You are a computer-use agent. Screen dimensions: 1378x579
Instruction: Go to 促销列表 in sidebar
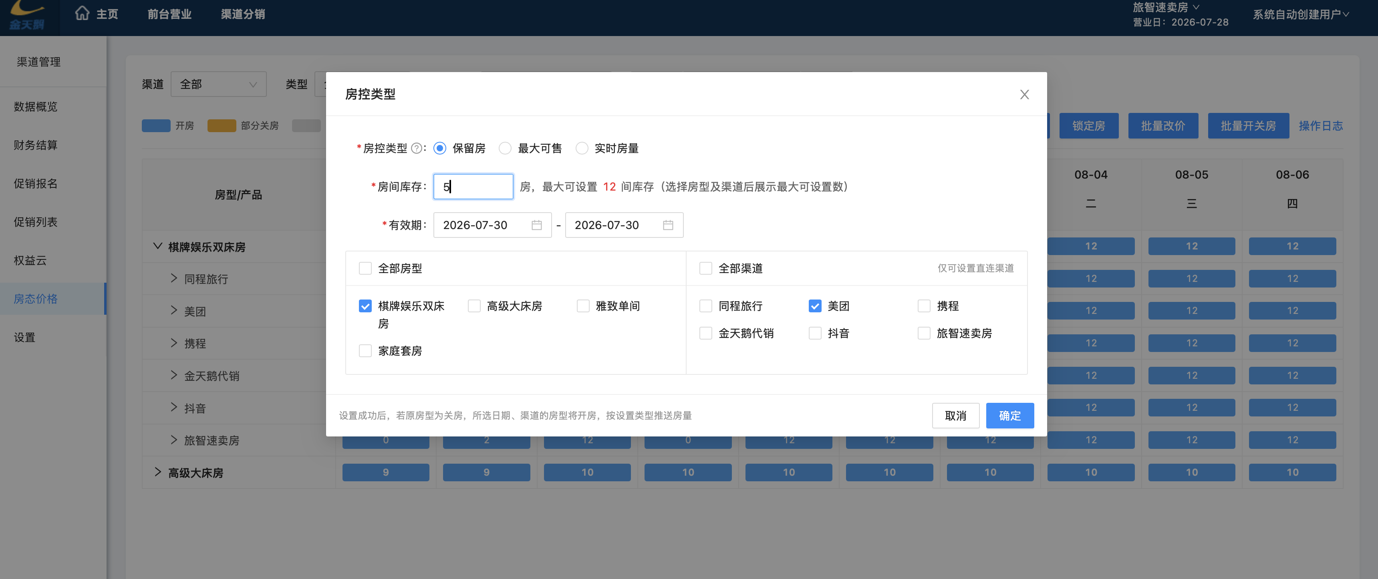coord(36,222)
